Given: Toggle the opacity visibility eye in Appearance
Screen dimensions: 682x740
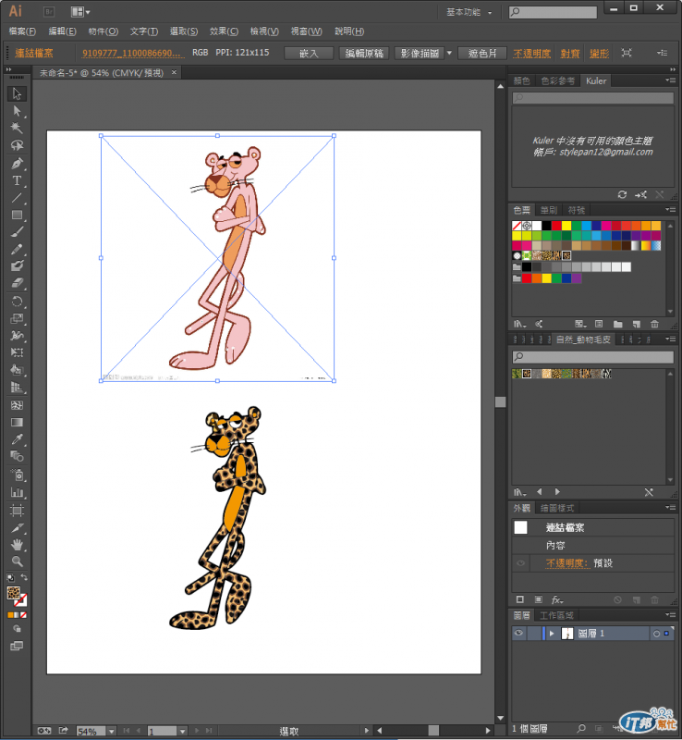Looking at the screenshot, I should pos(520,563).
